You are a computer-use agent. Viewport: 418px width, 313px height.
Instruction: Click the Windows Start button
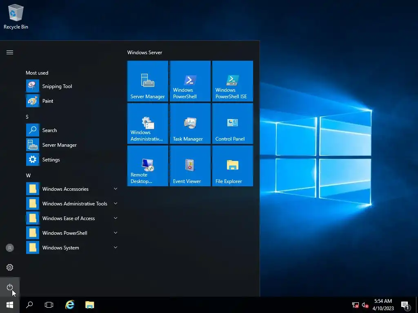pyautogui.click(x=10, y=305)
